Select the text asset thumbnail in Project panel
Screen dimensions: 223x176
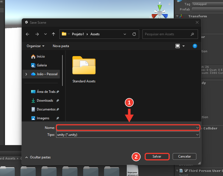(x=133, y=170)
